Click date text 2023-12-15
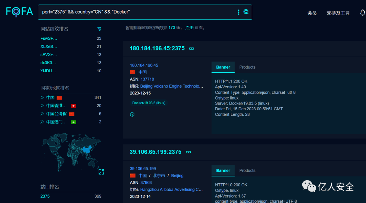 coord(140,93)
